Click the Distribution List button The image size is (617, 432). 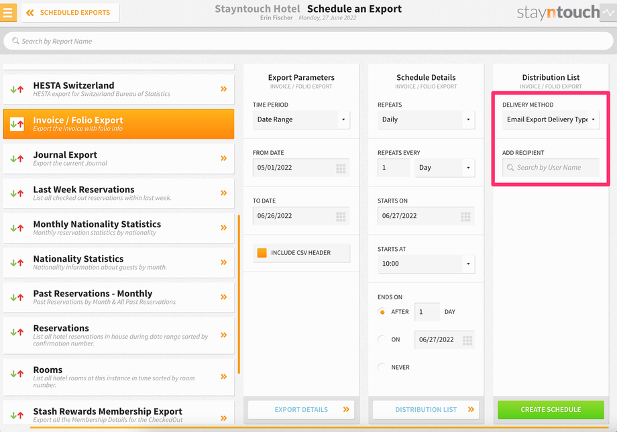[x=426, y=410]
